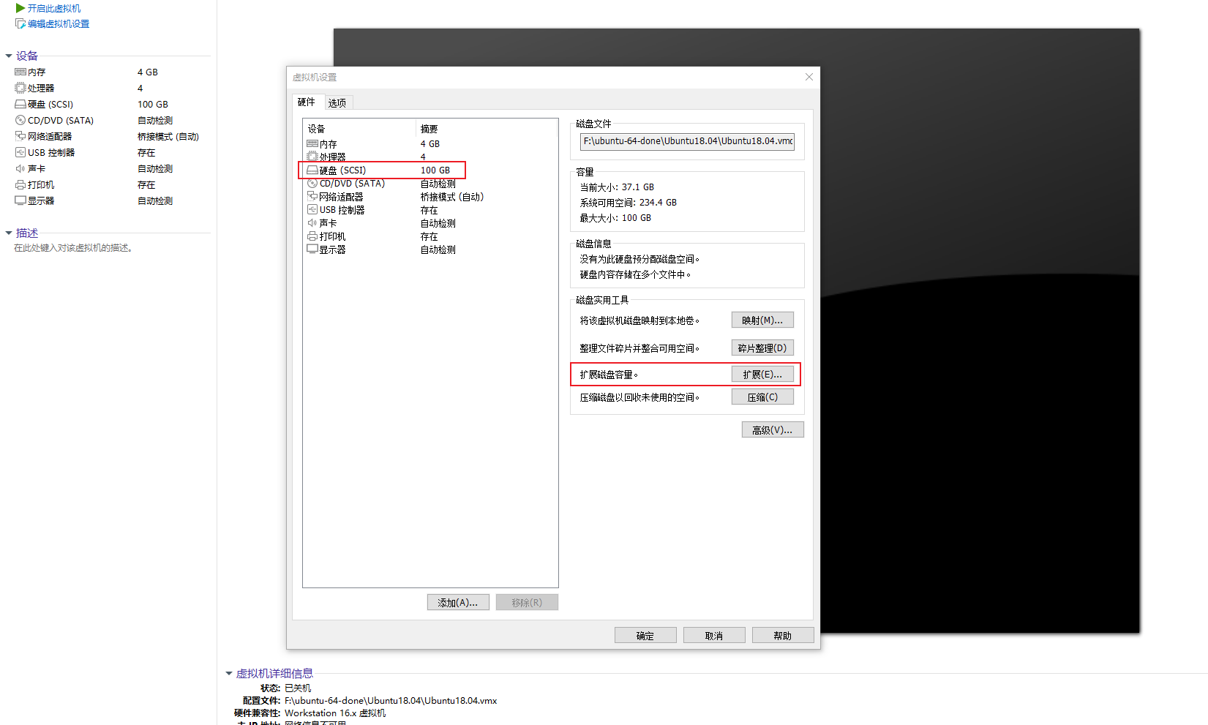
Task: Click the 100 GB value in left panel
Action: 153,104
